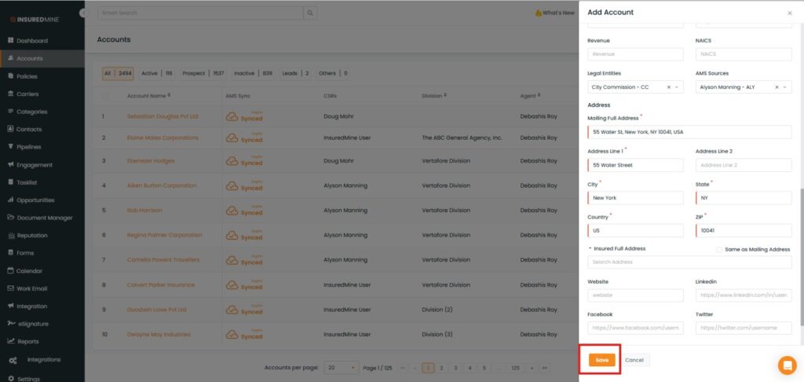Screen dimensions: 804x382
Task: Cancel adding the account
Action: pos(634,360)
